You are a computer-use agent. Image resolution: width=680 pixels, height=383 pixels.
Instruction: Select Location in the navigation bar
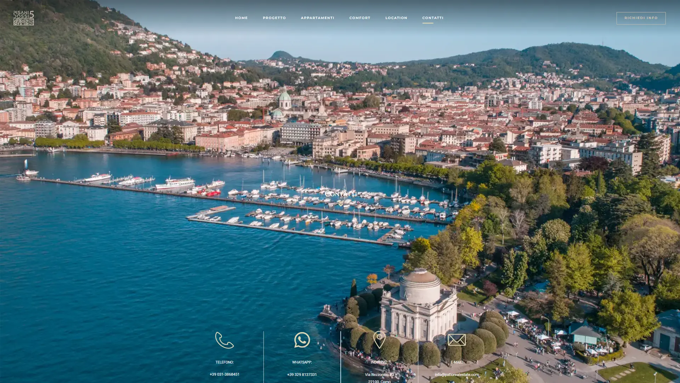click(x=396, y=18)
